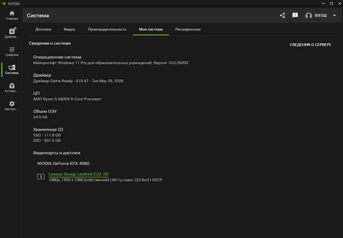Viewport: 343px width, 238px height.
Task: Open Lenovo Group Limited C22-20 link
Action: [78, 174]
